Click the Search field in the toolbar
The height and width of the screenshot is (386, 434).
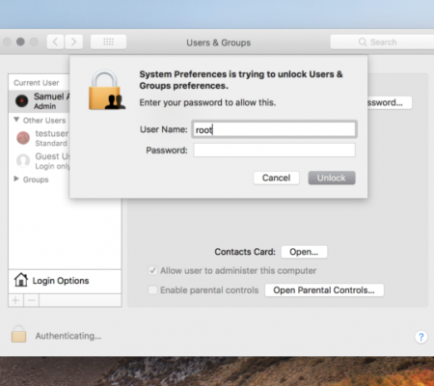[382, 42]
